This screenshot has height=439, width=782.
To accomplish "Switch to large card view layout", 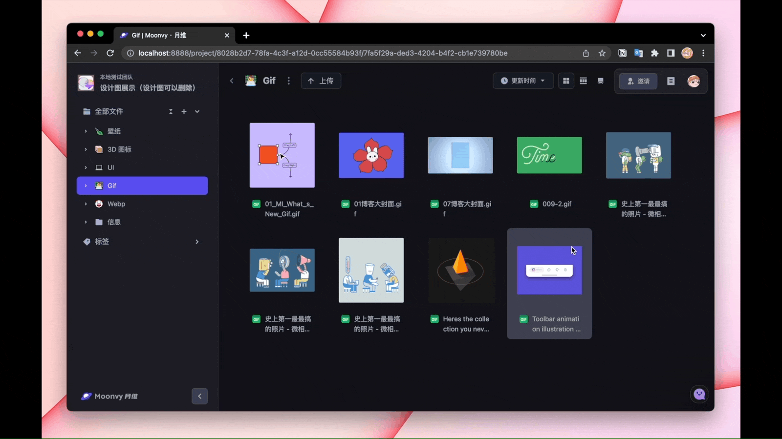I will pyautogui.click(x=601, y=81).
